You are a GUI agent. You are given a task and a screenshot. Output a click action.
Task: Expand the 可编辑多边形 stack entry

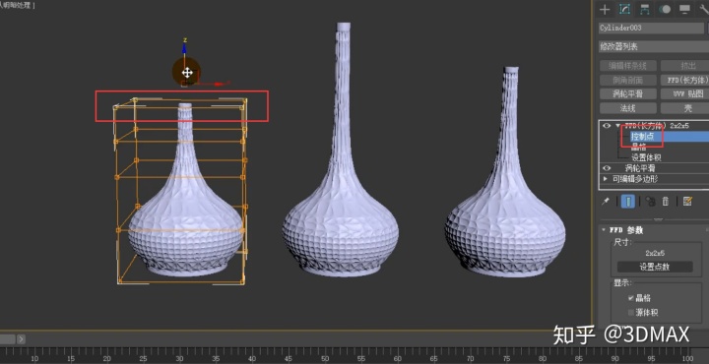606,179
